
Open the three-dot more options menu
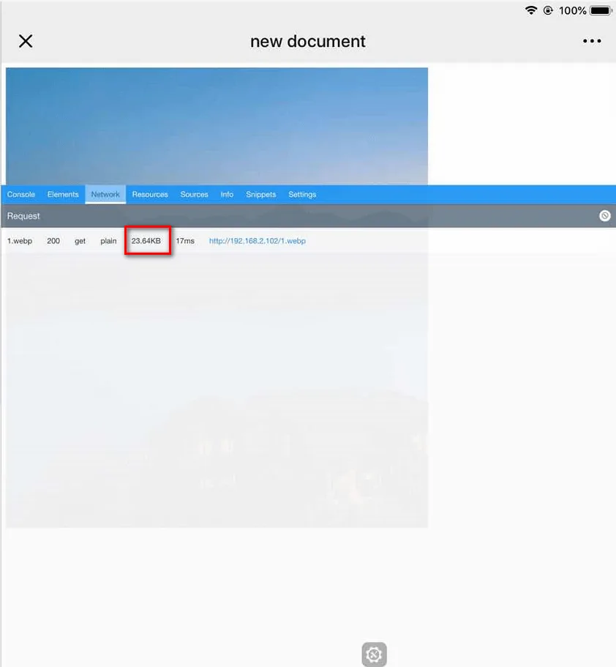click(x=592, y=41)
